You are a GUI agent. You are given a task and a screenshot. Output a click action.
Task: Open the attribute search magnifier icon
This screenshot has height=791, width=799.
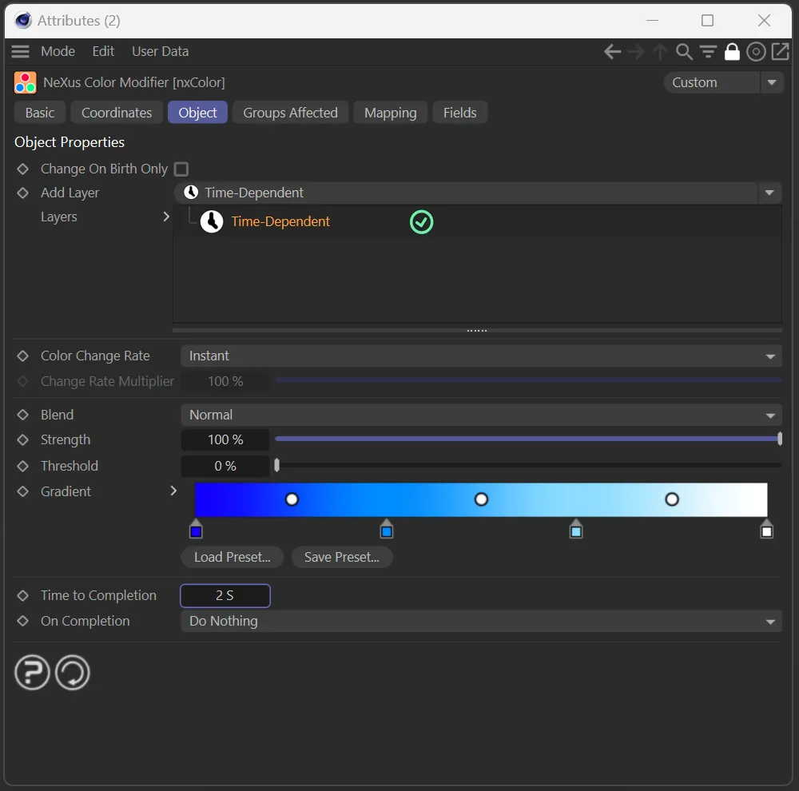pyautogui.click(x=684, y=52)
